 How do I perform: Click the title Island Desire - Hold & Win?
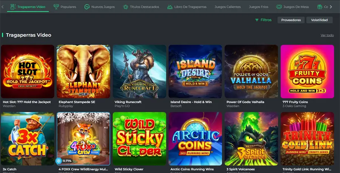[x=191, y=102]
